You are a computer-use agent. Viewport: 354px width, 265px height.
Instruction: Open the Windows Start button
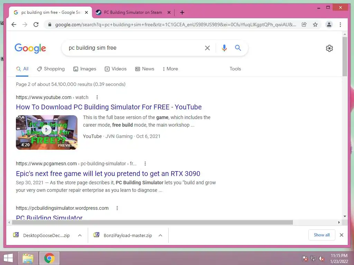point(8,258)
